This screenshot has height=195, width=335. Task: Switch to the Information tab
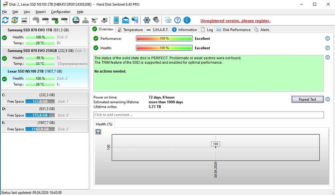[185, 30]
